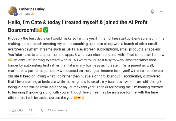
Task: Click the smiling hearts emoji in the title
Action: pyautogui.click(x=39, y=30)
